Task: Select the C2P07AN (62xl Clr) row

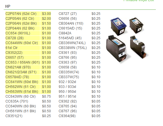Action: [28, 14]
